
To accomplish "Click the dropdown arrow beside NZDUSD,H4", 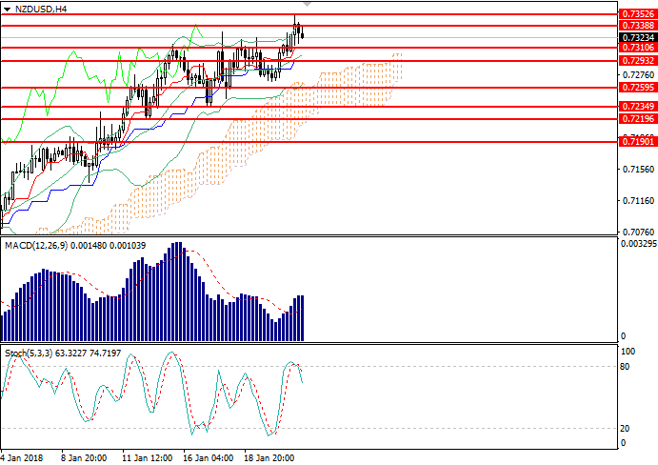I will click(8, 9).
